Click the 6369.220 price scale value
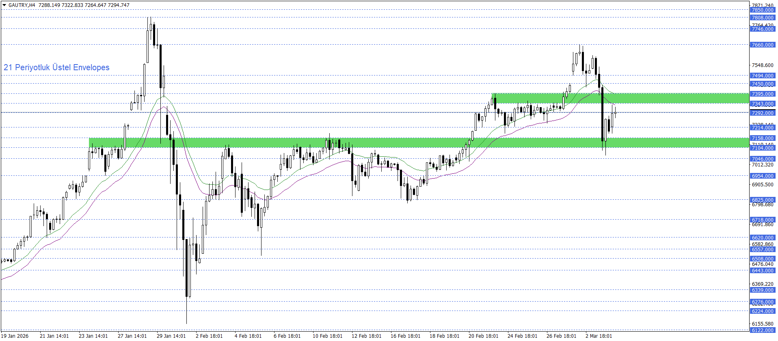The height and width of the screenshot is (341, 778). [763, 284]
